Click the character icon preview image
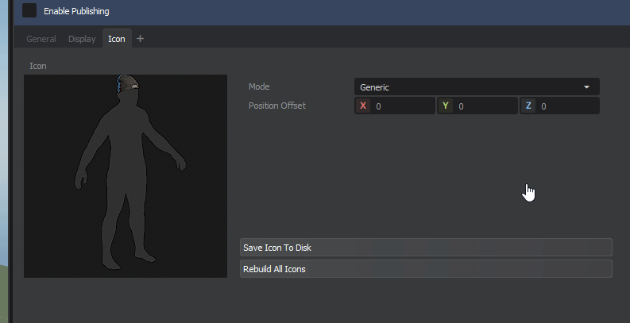This screenshot has width=630, height=323. (x=126, y=176)
